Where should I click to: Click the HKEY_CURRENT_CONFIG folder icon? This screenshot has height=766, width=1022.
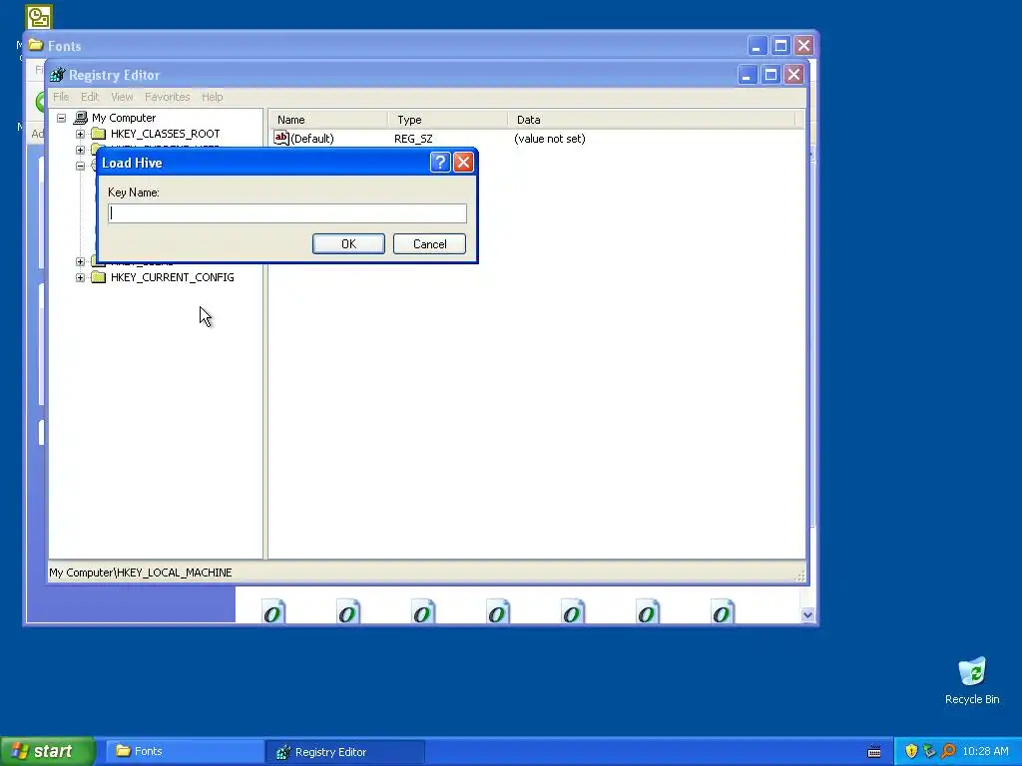99,277
